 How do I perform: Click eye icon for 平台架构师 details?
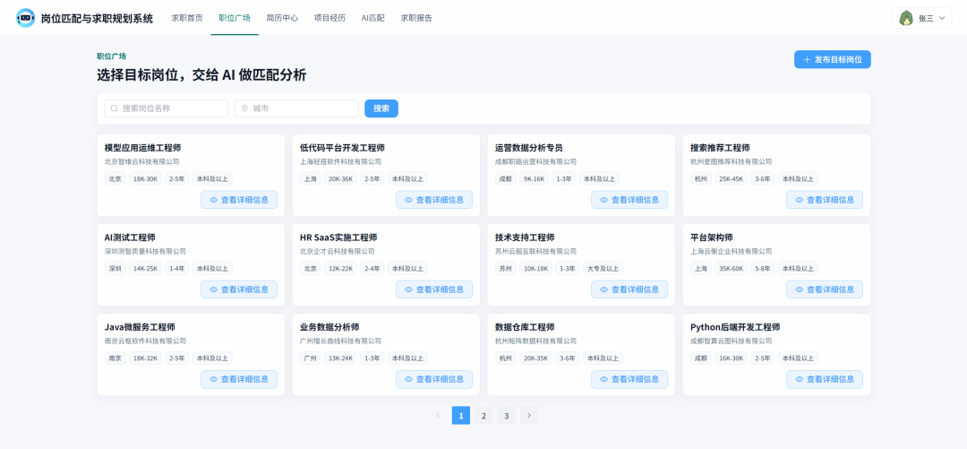(x=800, y=289)
